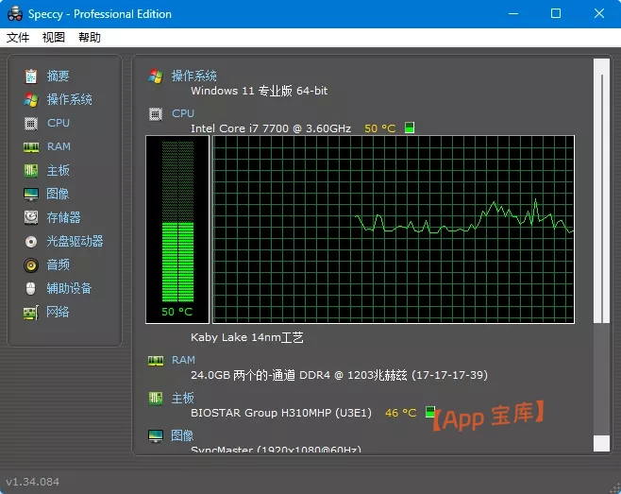This screenshot has width=621, height=494.
Task: Maximize the Speccy window
Action: coord(556,14)
